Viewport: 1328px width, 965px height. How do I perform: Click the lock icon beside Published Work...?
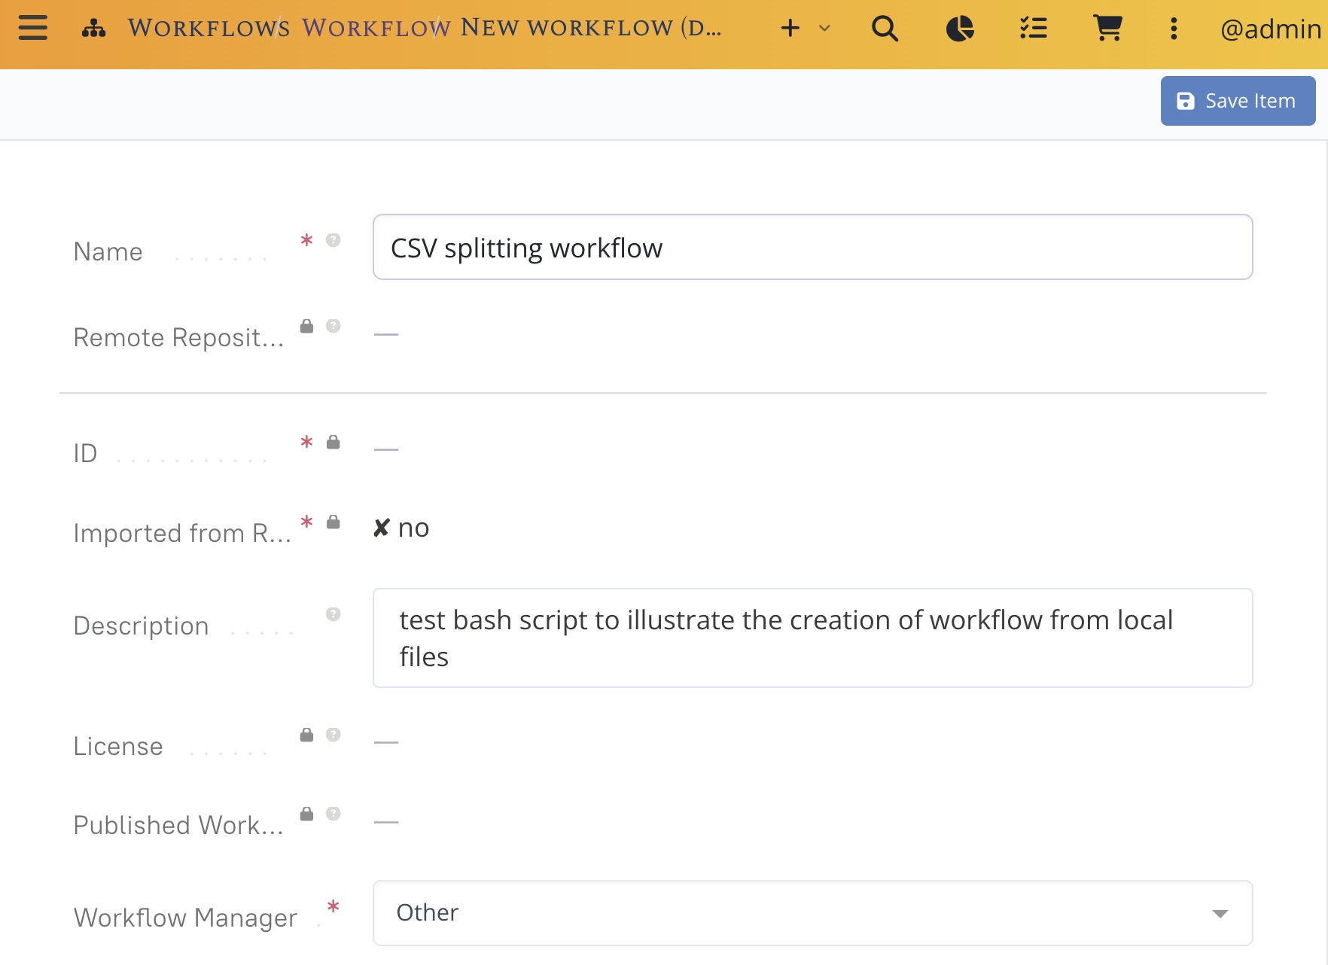coord(306,814)
